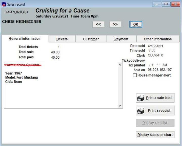Screen dimensions: 182x146
Task: Click the Cruising for a Cause title
Action: [x=63, y=11]
